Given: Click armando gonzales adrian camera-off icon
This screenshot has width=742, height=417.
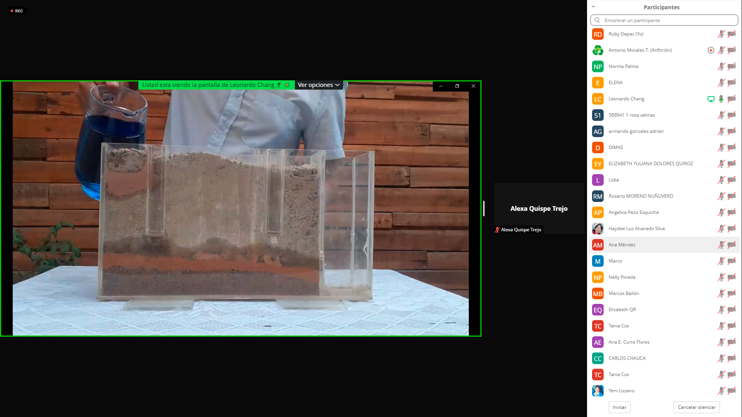Looking at the screenshot, I should tap(732, 131).
